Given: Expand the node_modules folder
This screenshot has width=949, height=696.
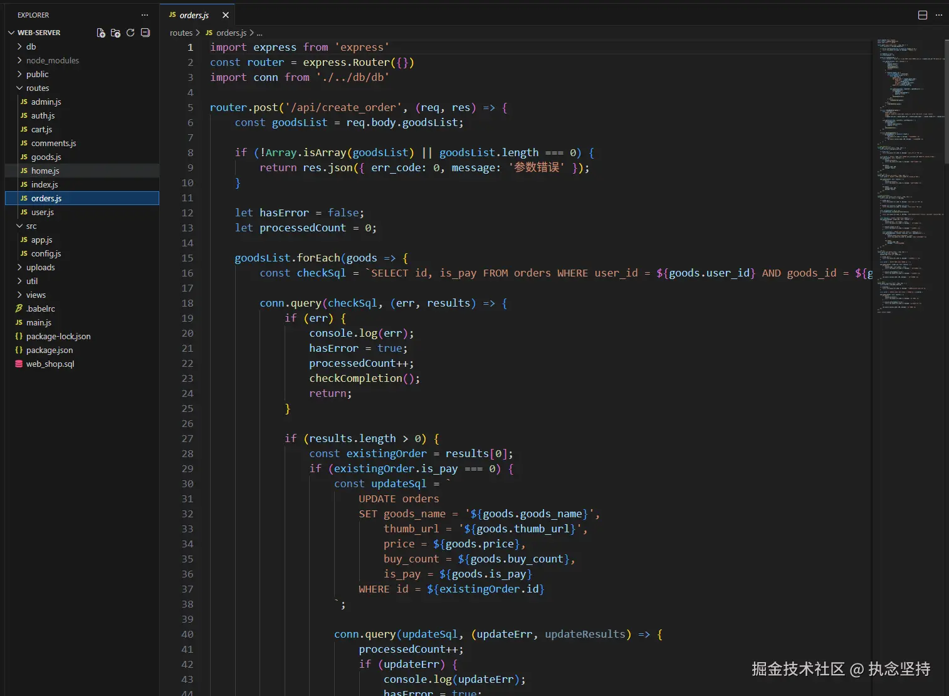Looking at the screenshot, I should (52, 60).
